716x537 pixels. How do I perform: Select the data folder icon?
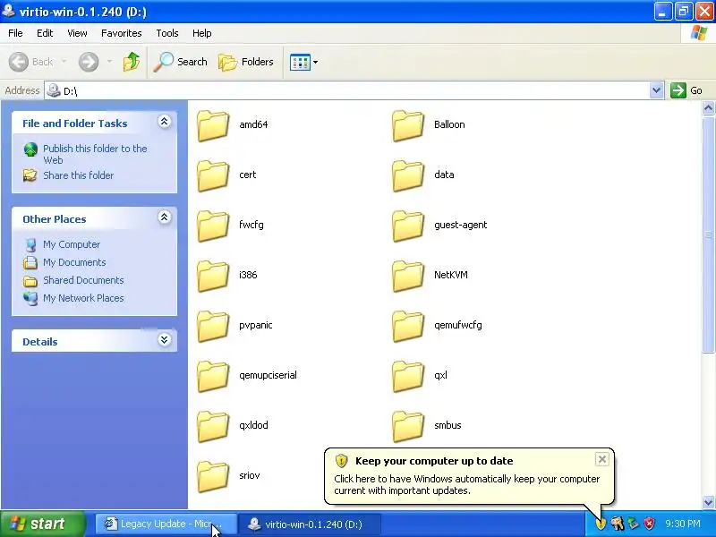pos(408,175)
